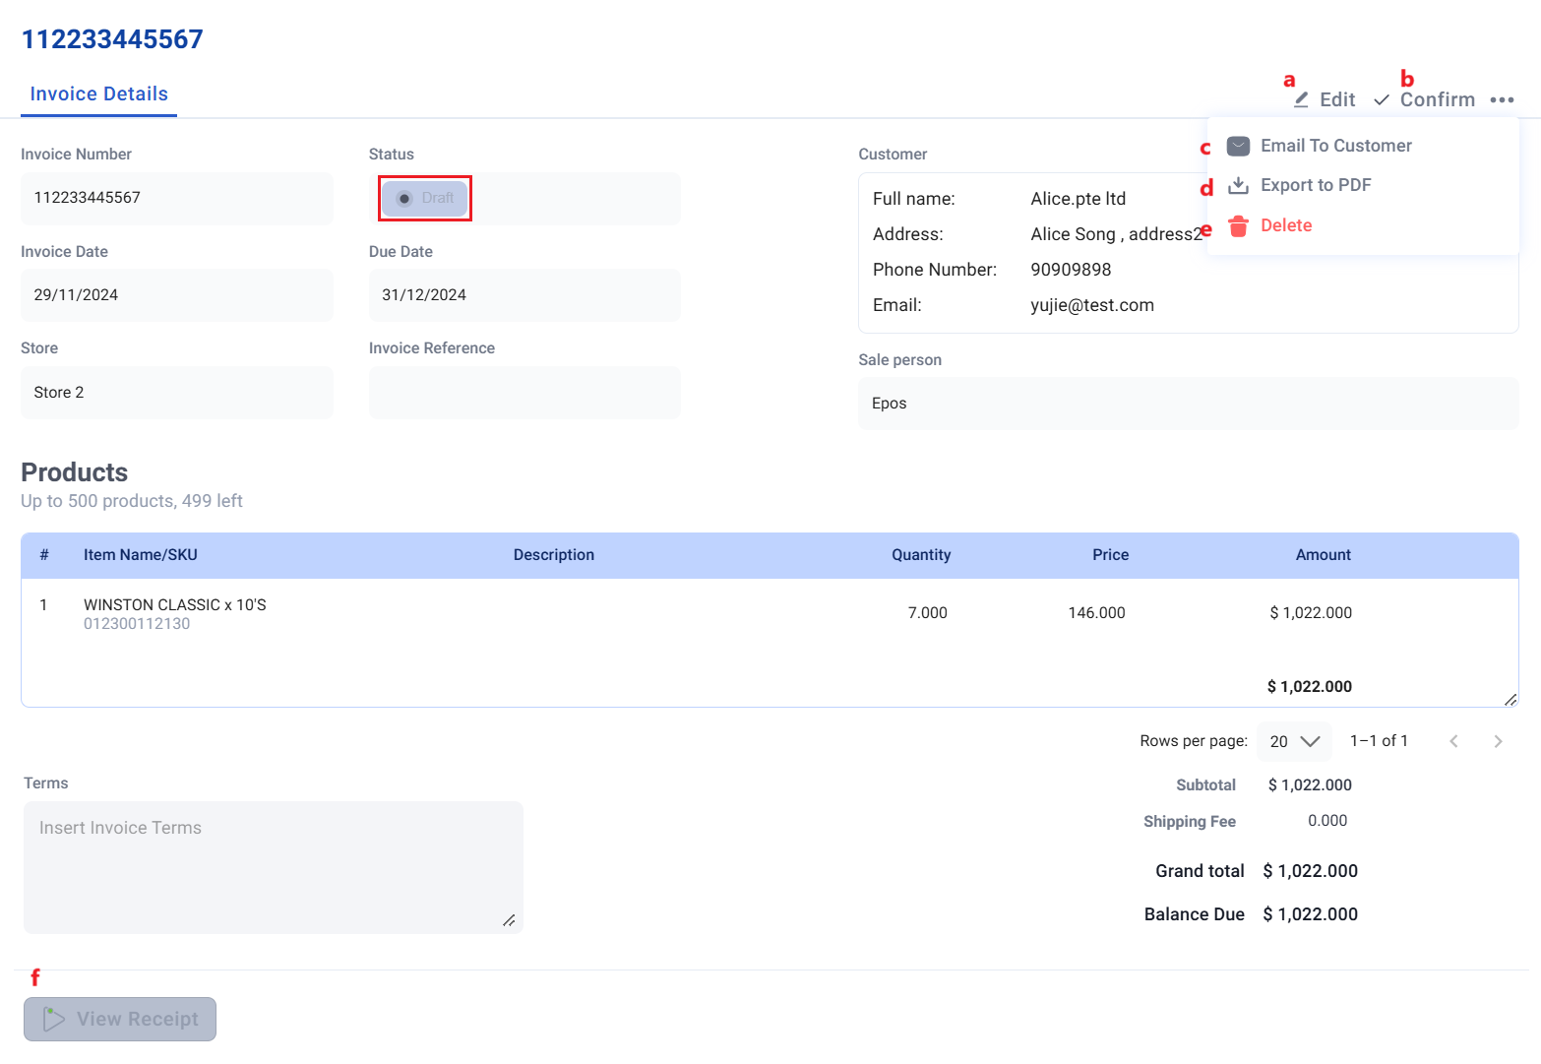Select Delete from the overflow menu
Image resolution: width=1541 pixels, height=1064 pixels.
click(x=1286, y=225)
